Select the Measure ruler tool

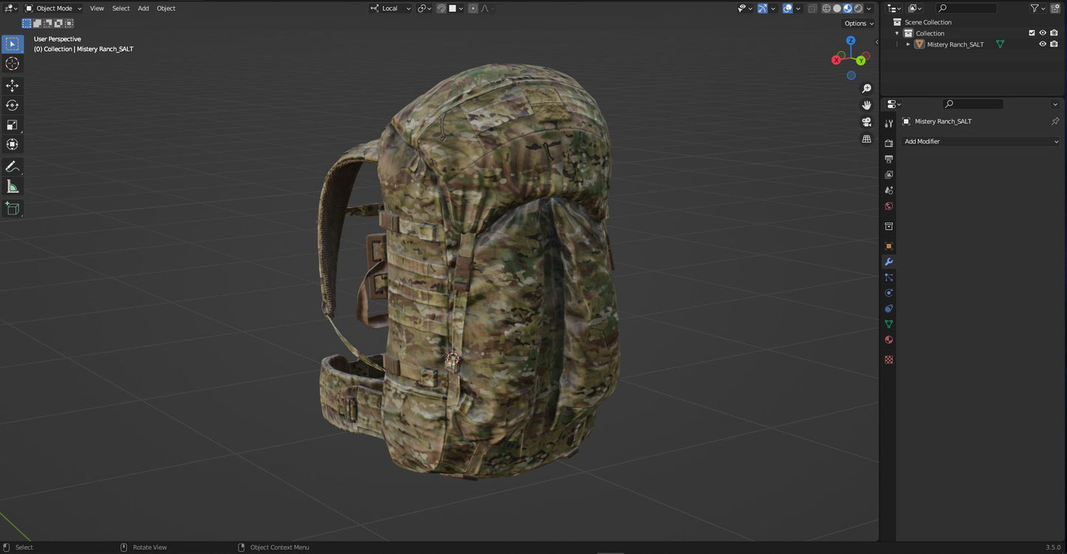12,186
